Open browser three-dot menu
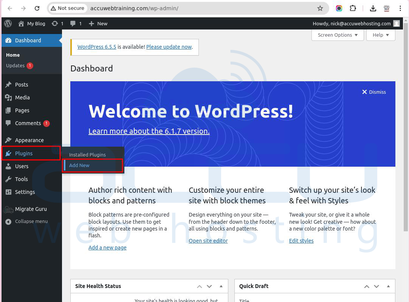 click(x=400, y=8)
